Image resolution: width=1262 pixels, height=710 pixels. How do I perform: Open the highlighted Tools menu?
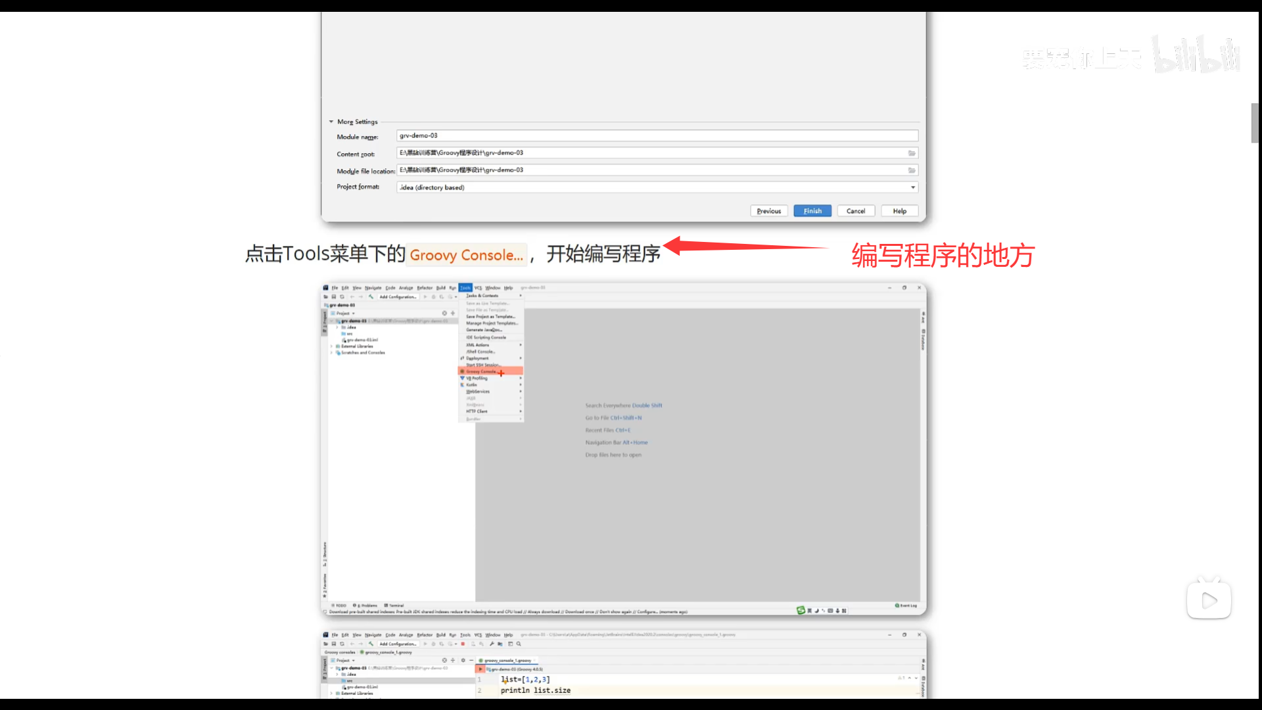click(x=465, y=288)
